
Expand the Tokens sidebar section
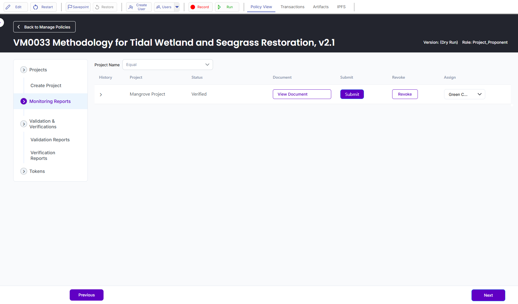[24, 171]
